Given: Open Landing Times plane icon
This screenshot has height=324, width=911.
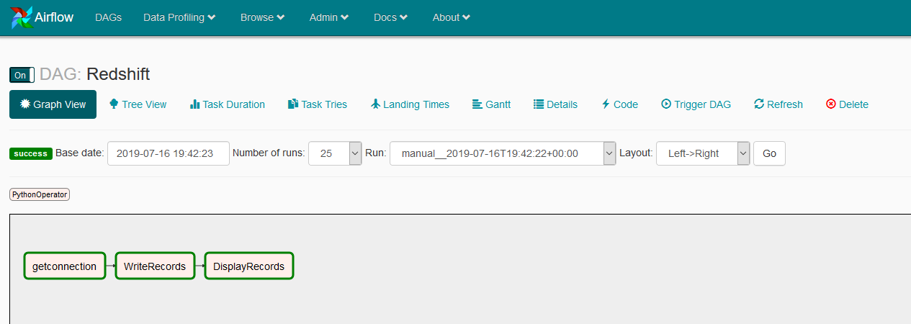Looking at the screenshot, I should [375, 104].
